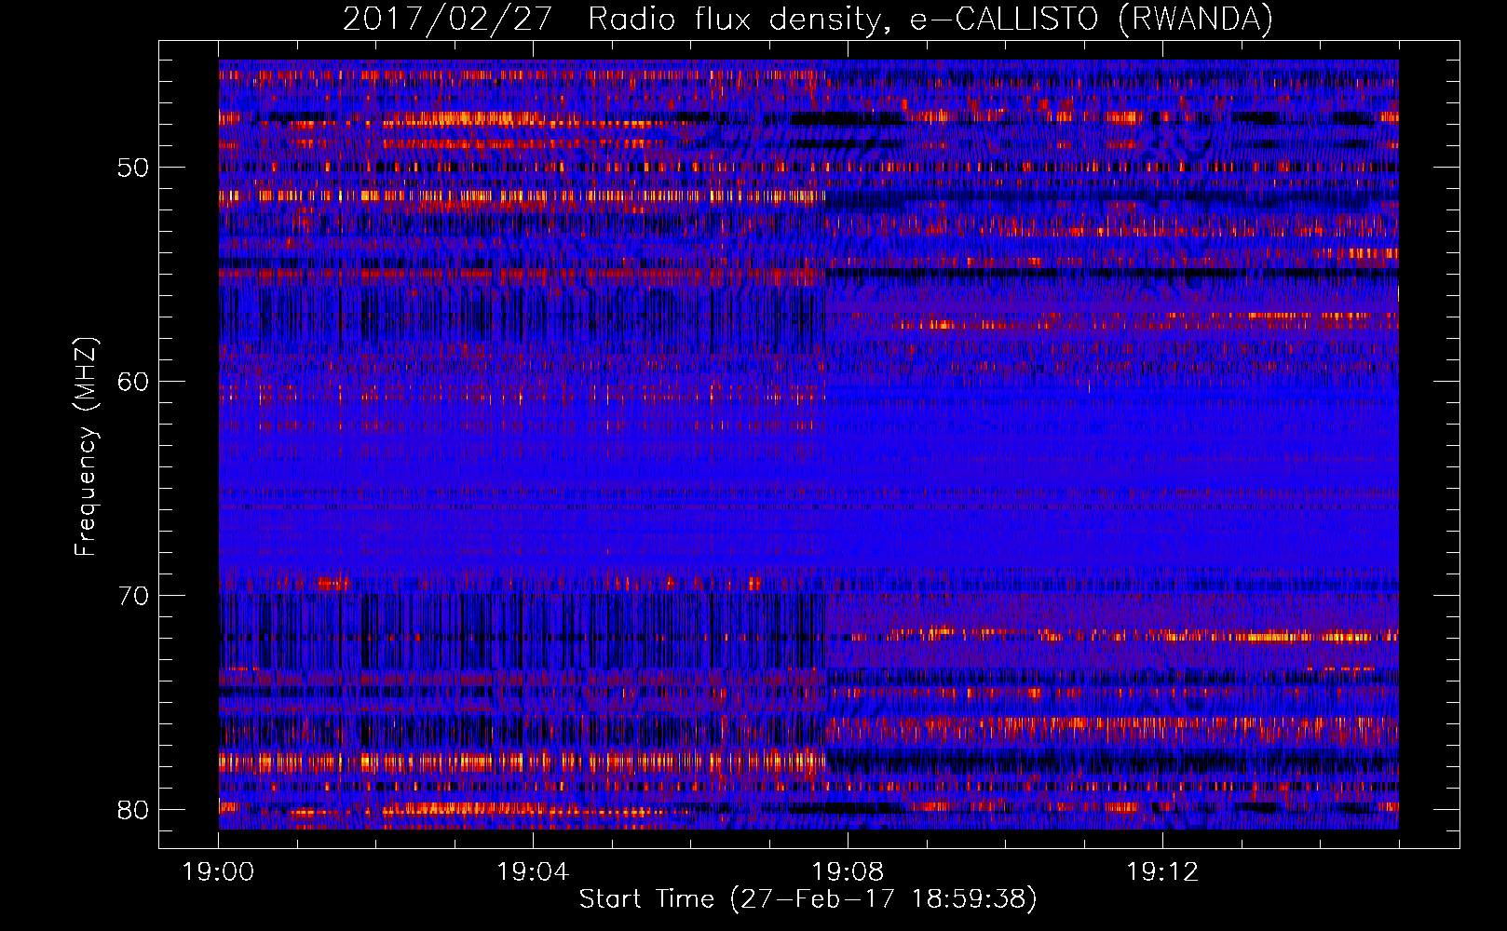Click the plot title '2017/02/27 Radio flux density, e-CALLISTO (RWANDA)'
Viewport: 1507px width, 931px height.
coord(808,20)
